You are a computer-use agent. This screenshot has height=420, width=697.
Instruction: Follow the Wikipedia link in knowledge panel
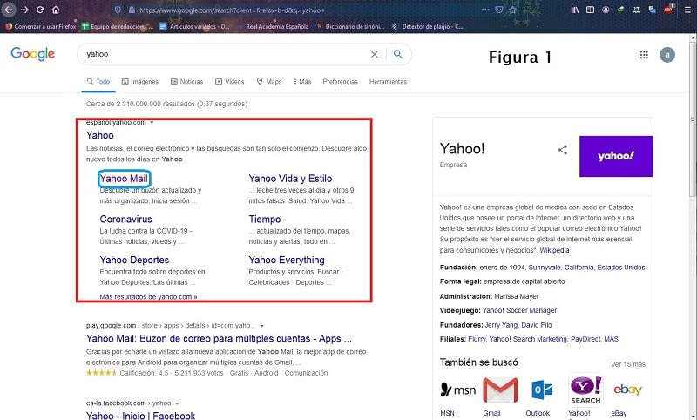pyautogui.click(x=554, y=250)
